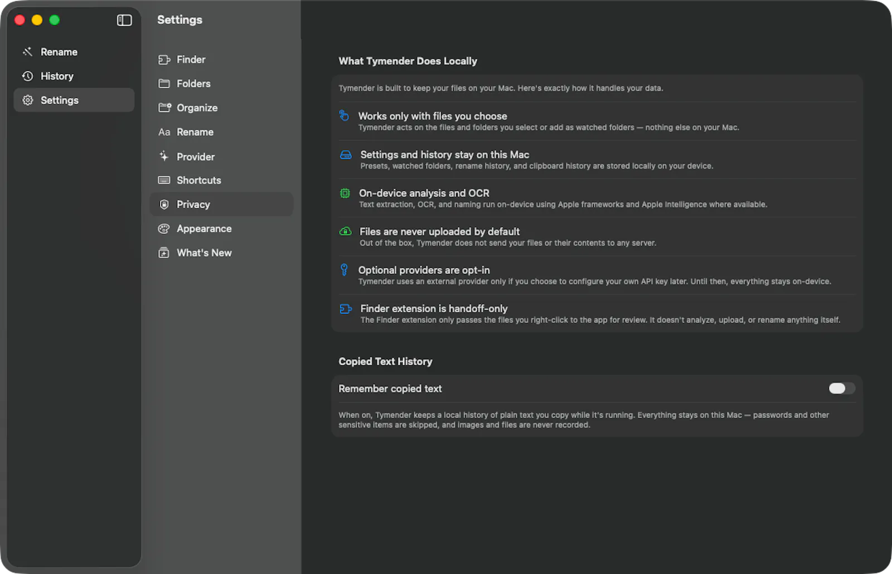The width and height of the screenshot is (892, 574).
Task: Click the History clock icon
Action: point(27,76)
